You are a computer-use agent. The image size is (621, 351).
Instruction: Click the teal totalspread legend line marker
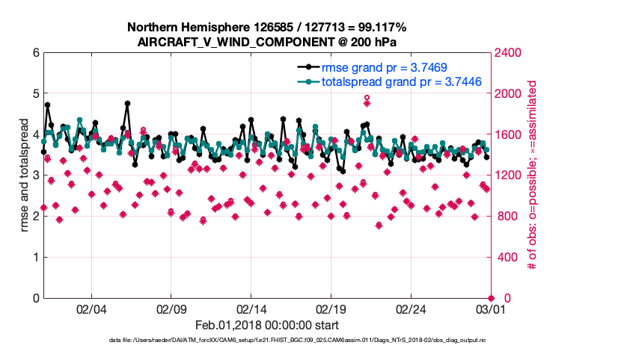(306, 81)
